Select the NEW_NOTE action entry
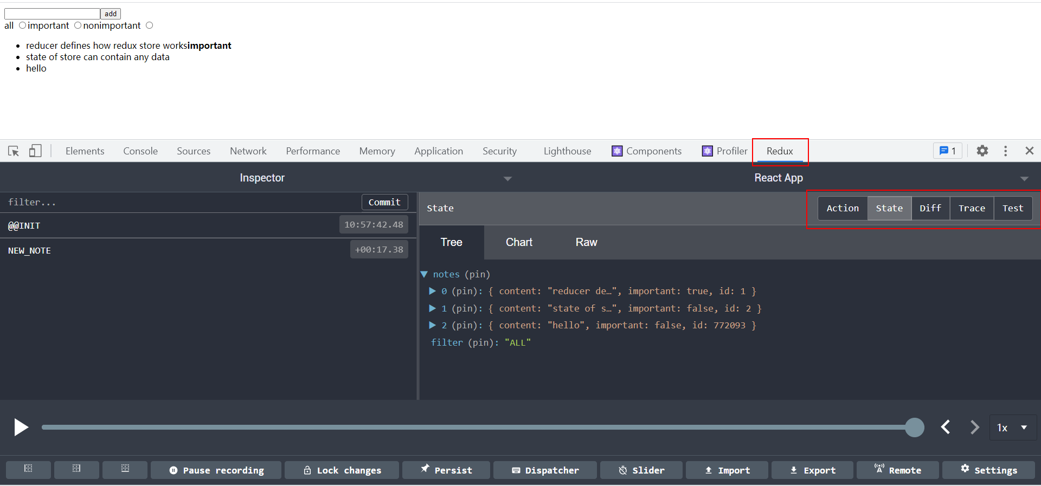Image resolution: width=1041 pixels, height=486 pixels. (208, 250)
